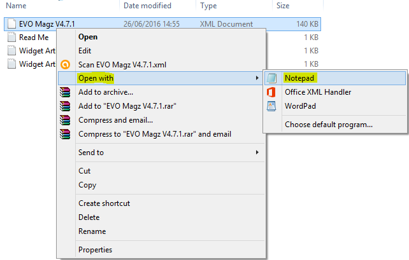
Task: Click the 140 KB size cell
Action: pos(307,24)
